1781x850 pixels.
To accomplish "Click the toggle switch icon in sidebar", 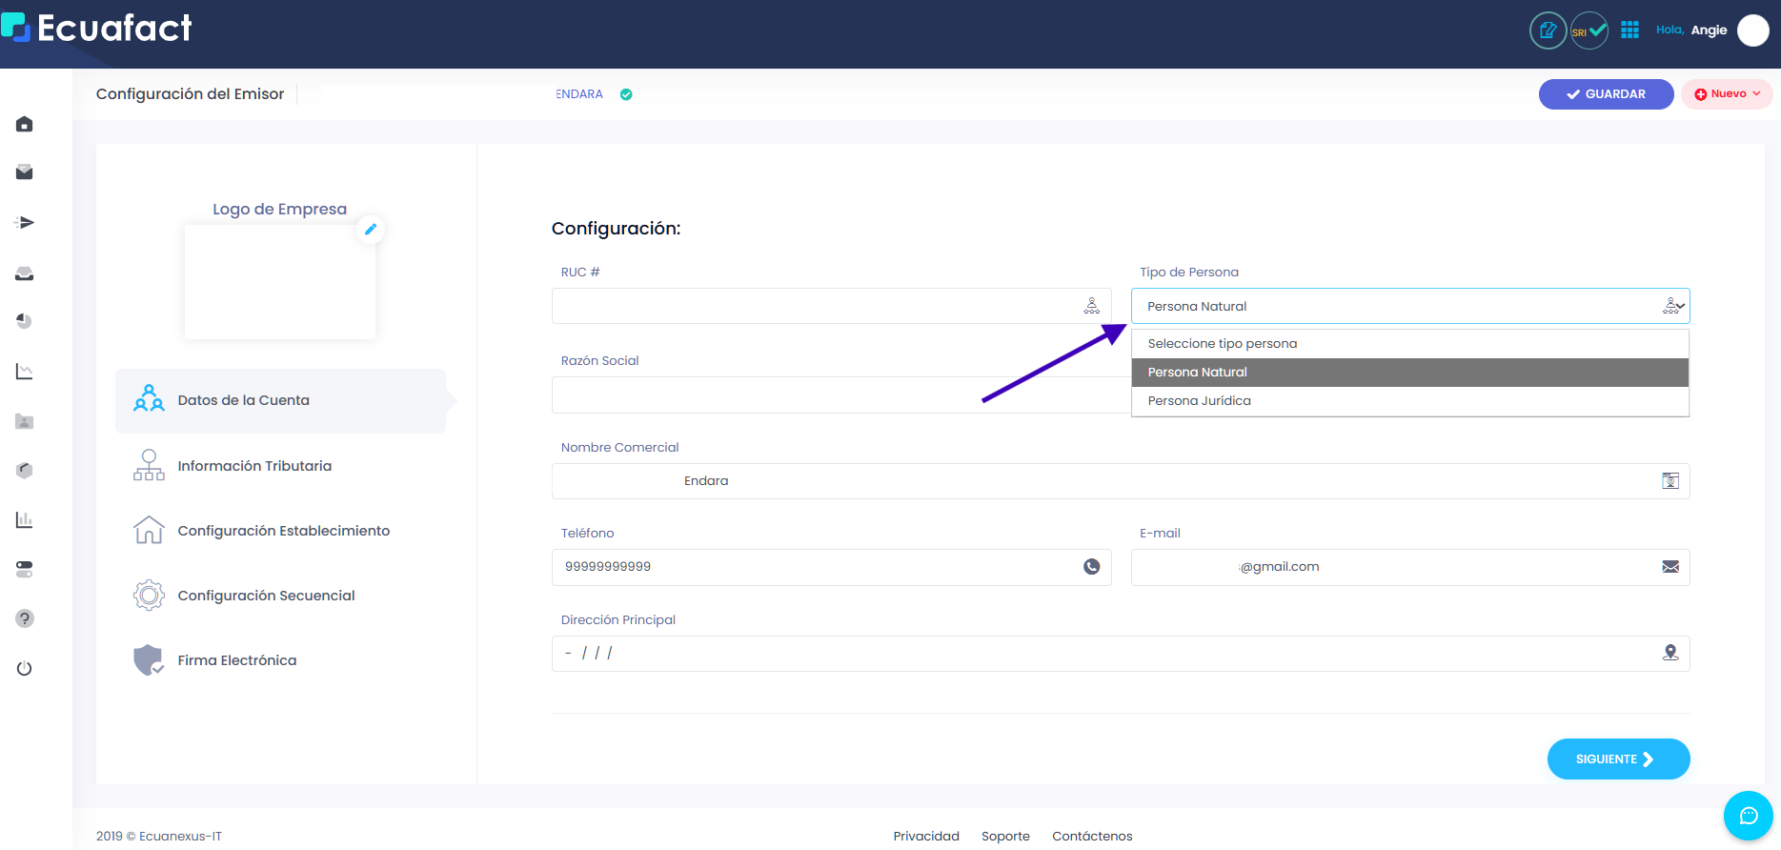I will 25,569.
